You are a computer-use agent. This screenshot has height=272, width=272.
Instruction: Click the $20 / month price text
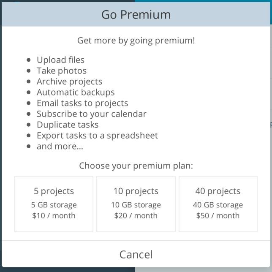click(x=136, y=215)
